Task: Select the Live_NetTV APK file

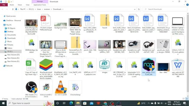Action: [x=75, y=67]
